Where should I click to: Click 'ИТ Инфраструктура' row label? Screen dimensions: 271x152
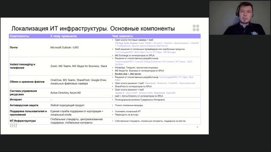tap(22, 121)
